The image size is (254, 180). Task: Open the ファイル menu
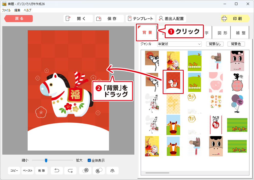tap(6, 10)
